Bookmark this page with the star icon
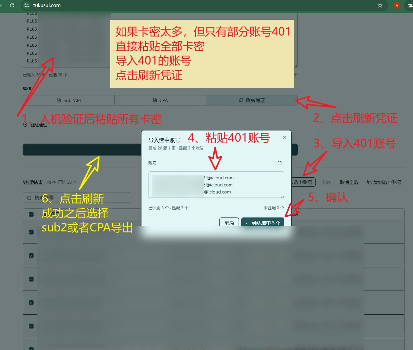 point(380,5)
